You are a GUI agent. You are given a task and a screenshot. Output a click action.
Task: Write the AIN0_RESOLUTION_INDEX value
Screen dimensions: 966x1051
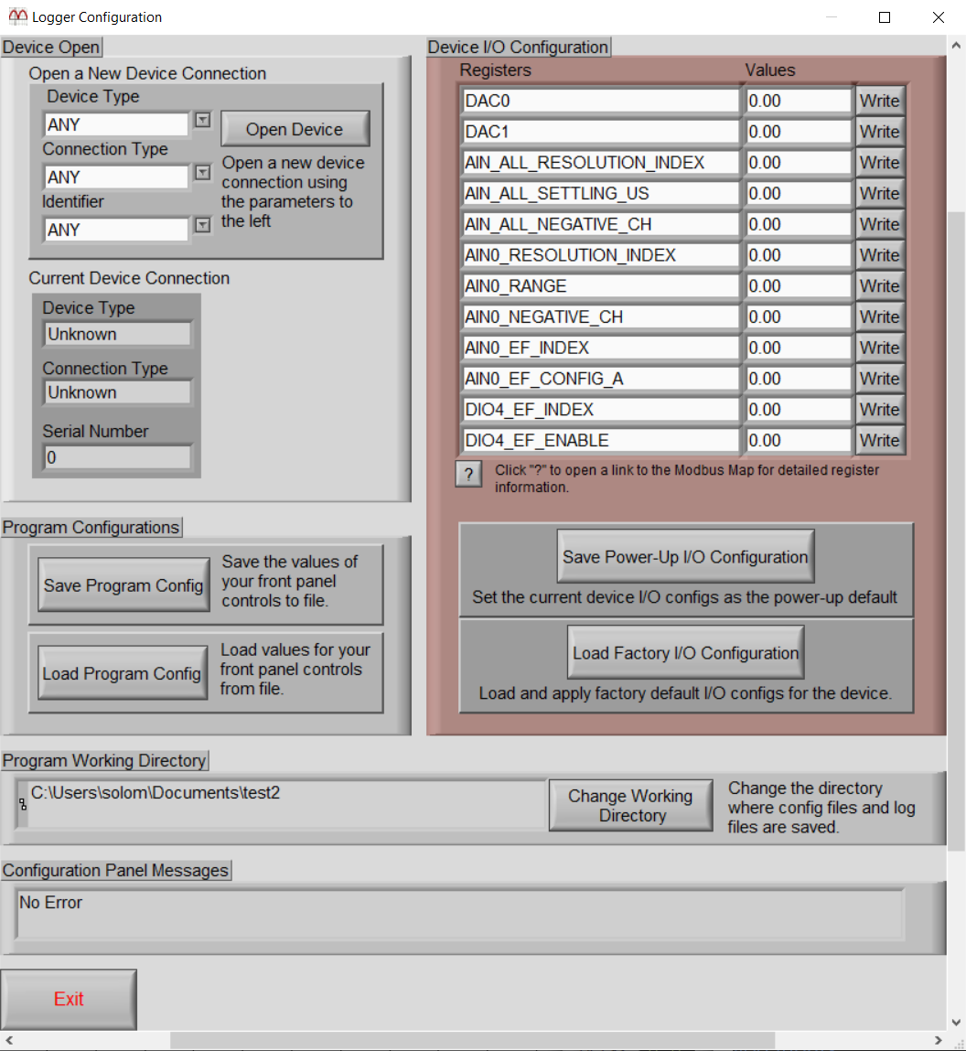click(x=880, y=254)
